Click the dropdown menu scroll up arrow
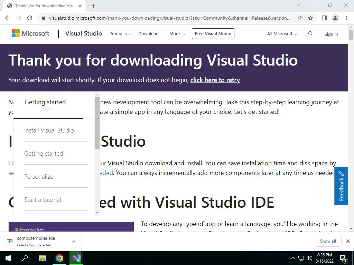 97,95
